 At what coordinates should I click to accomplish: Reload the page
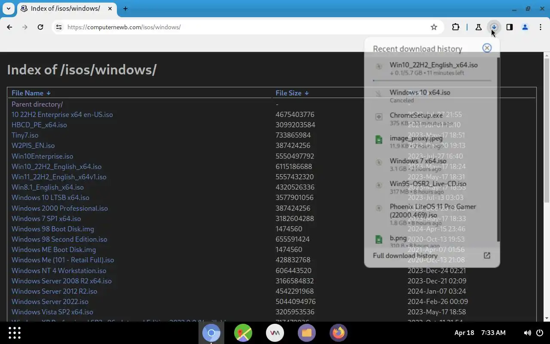pos(40,27)
